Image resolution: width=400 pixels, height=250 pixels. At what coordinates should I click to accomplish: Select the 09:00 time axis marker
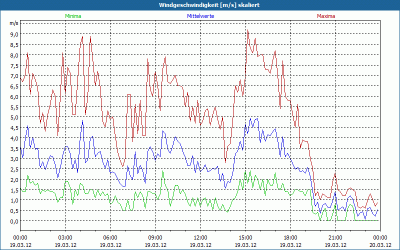pos(155,237)
